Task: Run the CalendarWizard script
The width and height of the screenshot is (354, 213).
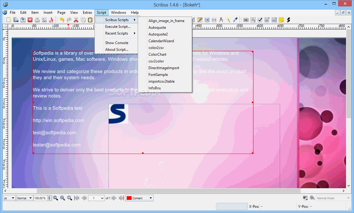Action: coord(161,41)
